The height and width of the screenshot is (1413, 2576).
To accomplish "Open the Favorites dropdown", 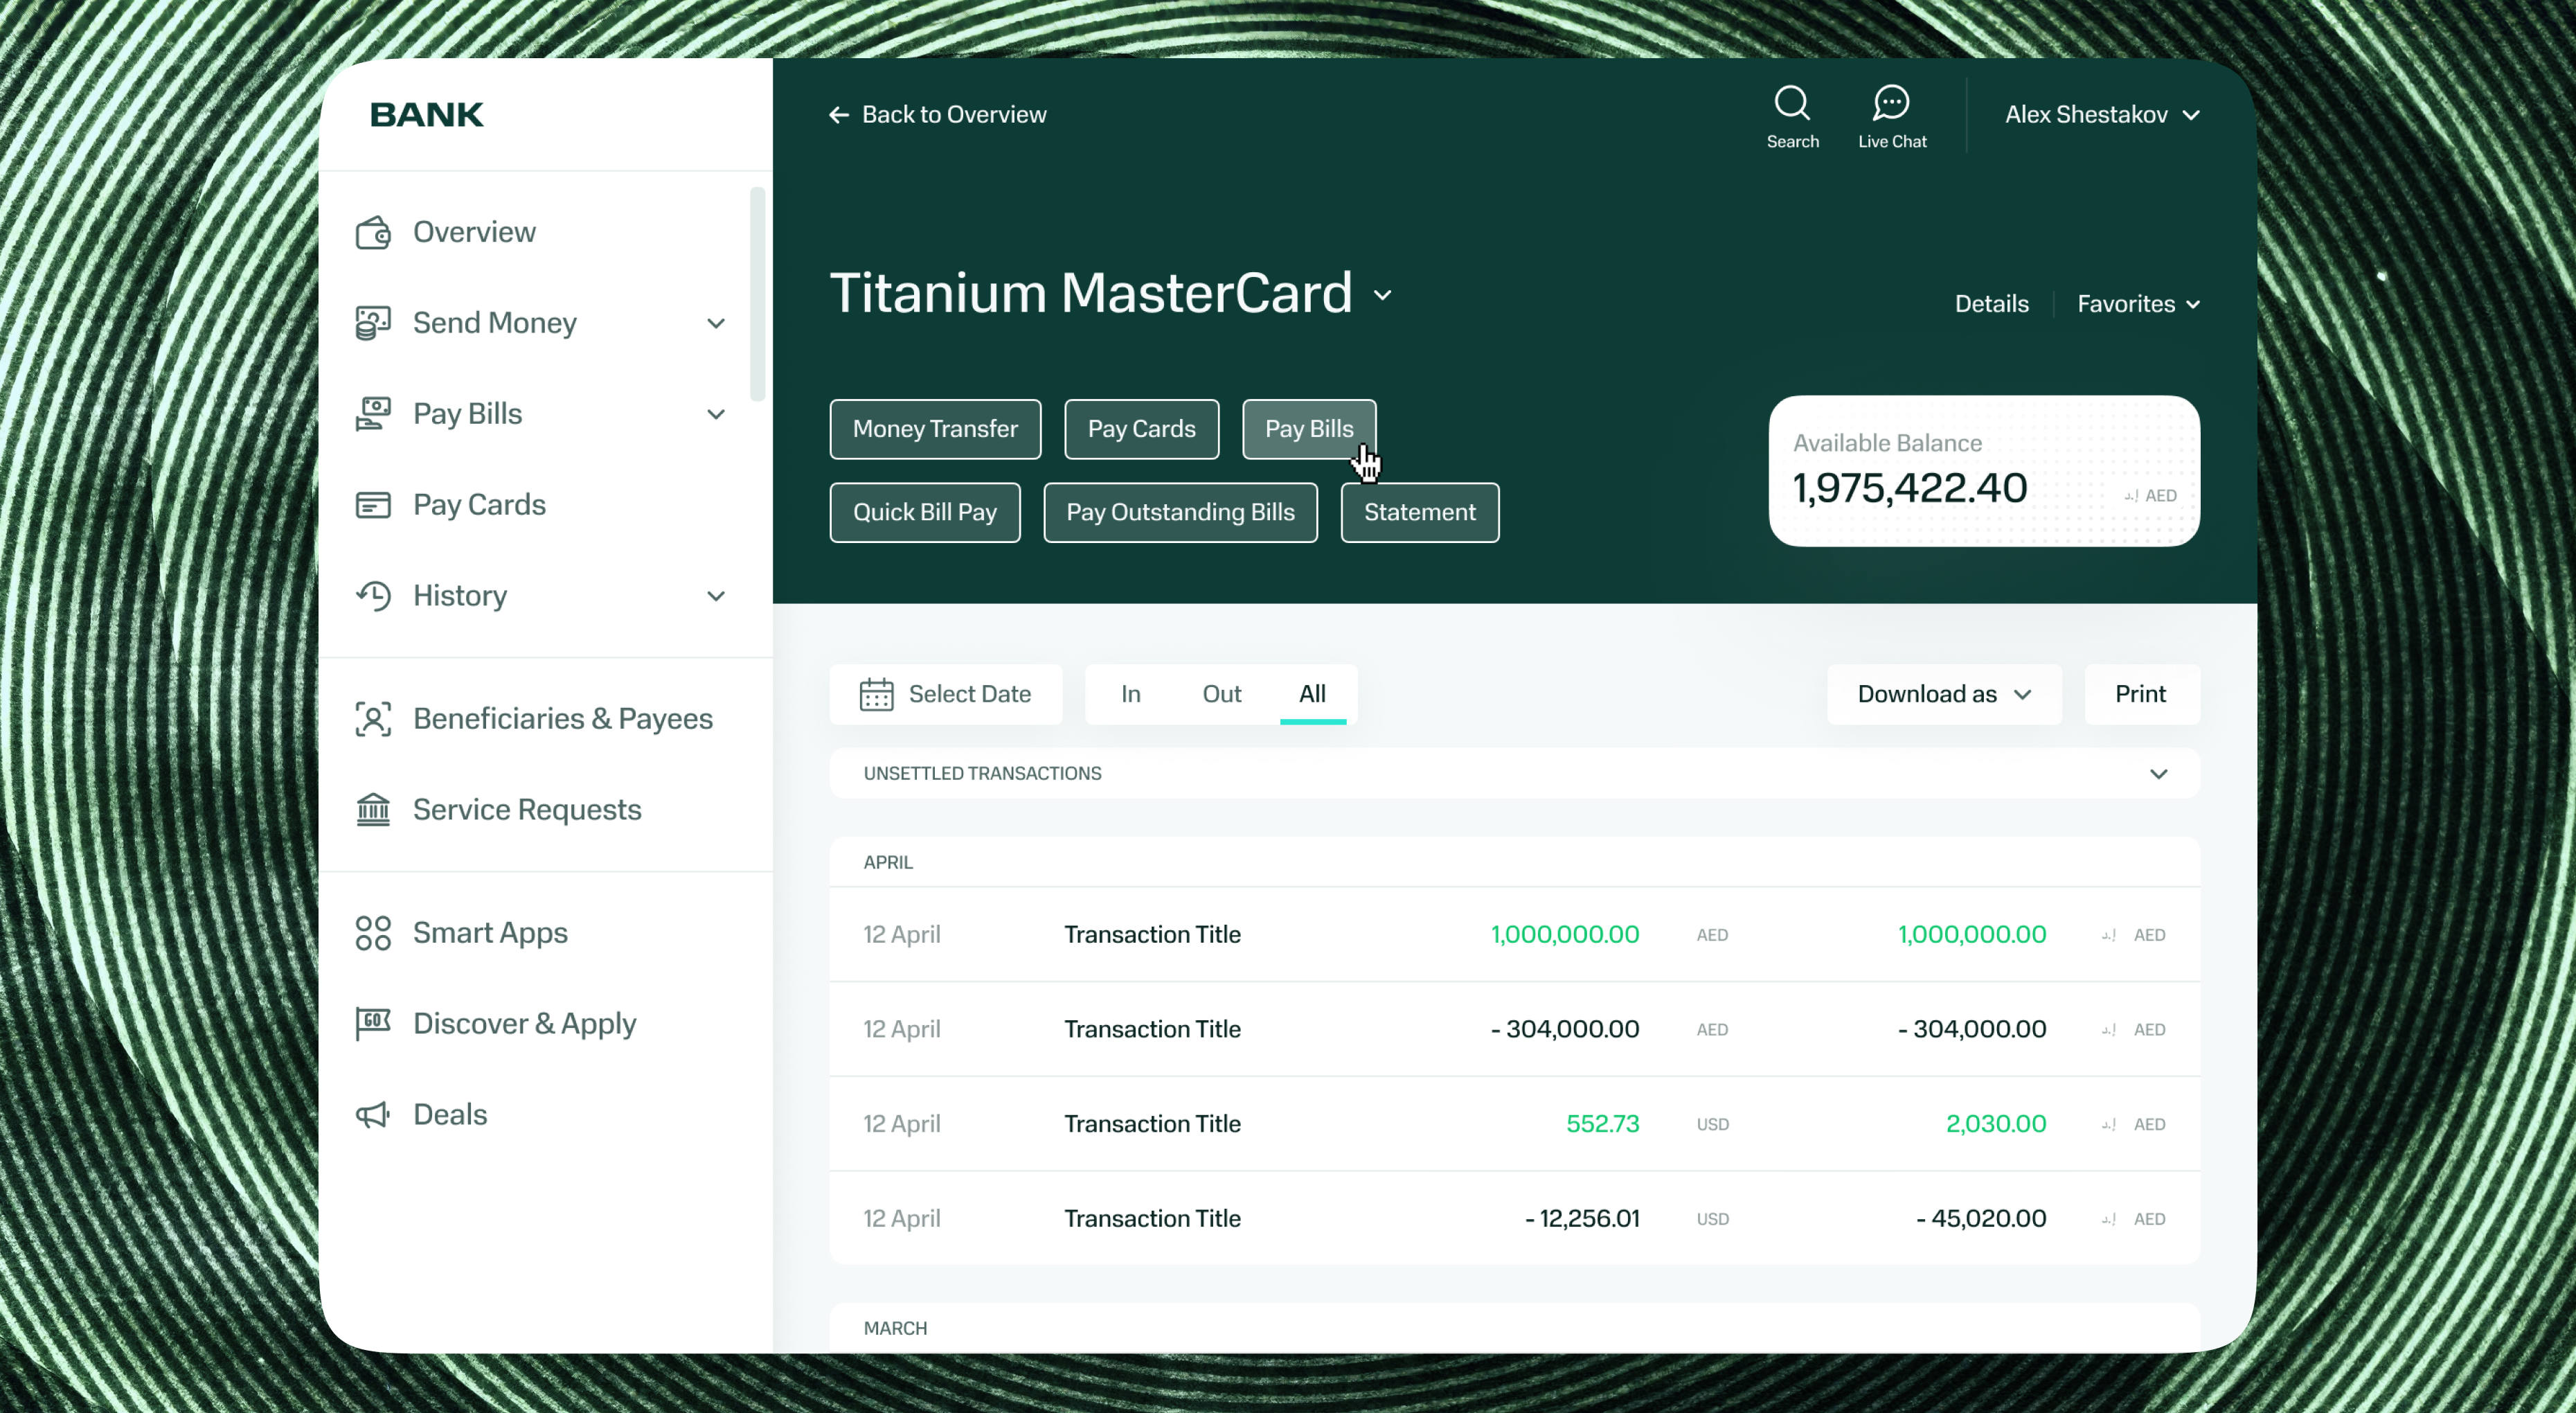I will pyautogui.click(x=2138, y=304).
